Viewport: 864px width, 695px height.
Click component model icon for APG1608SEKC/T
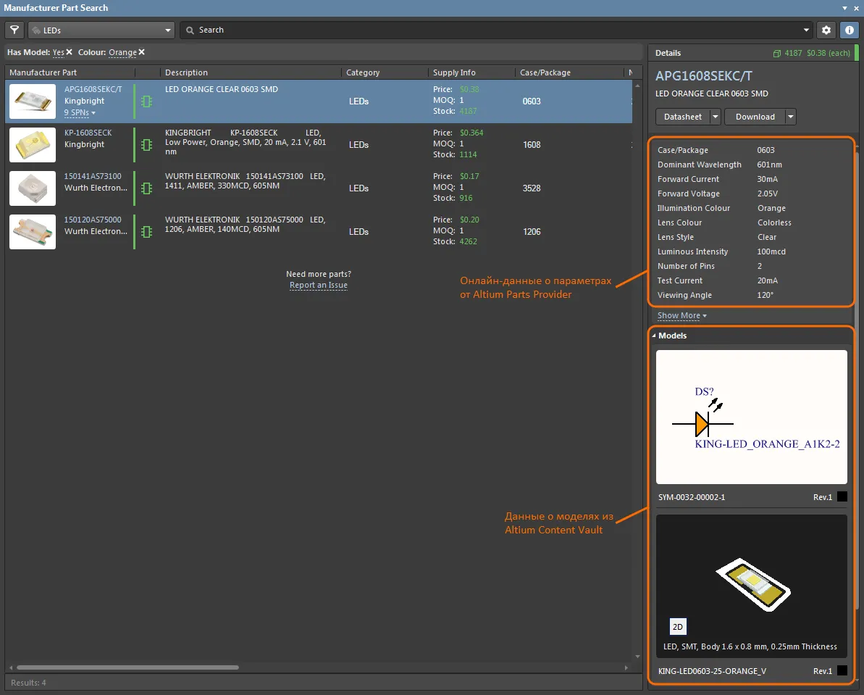click(147, 101)
